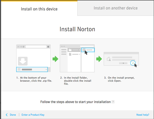Open the Need help? link
This screenshot has height=119, width=154.
143,115
